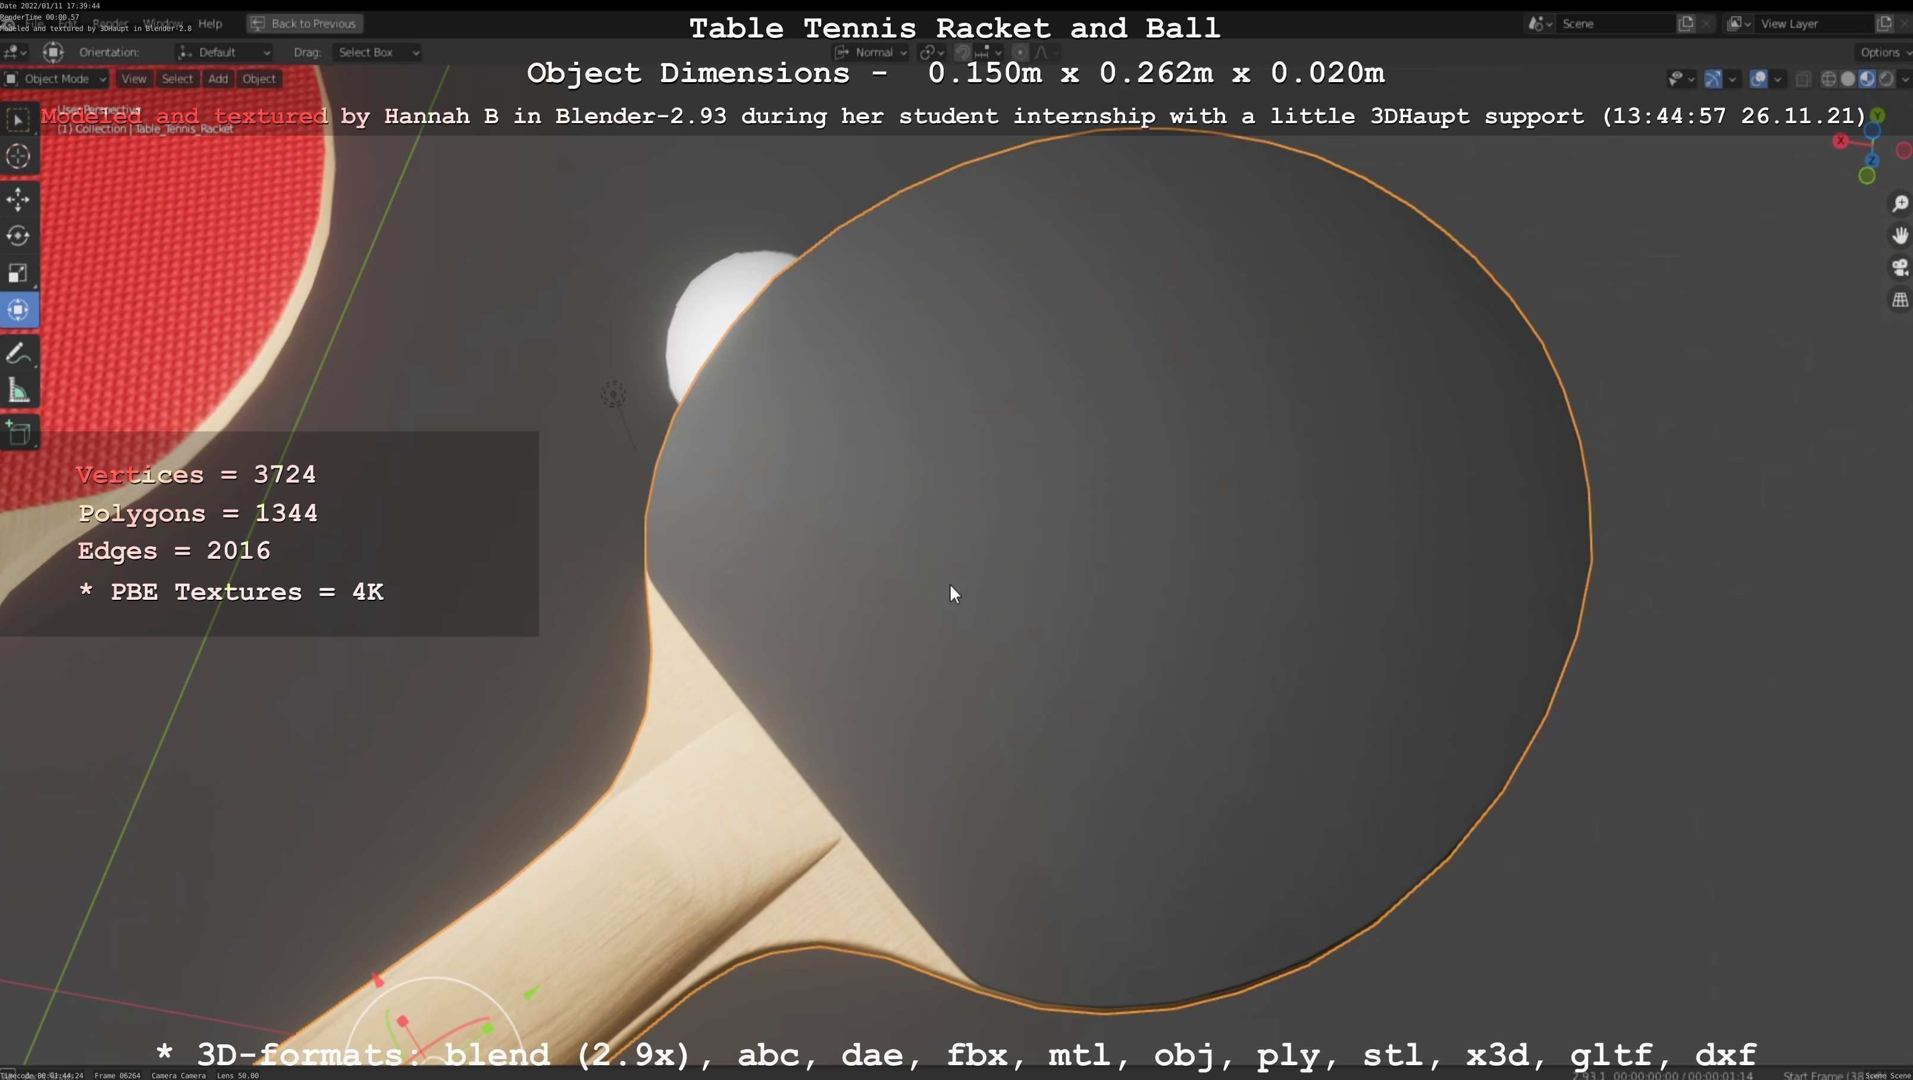Open the Orientation Default dropdown
Image resolution: width=1913 pixels, height=1080 pixels.
[x=224, y=52]
